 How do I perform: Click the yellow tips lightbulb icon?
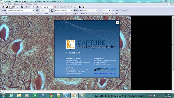[x=83, y=7]
